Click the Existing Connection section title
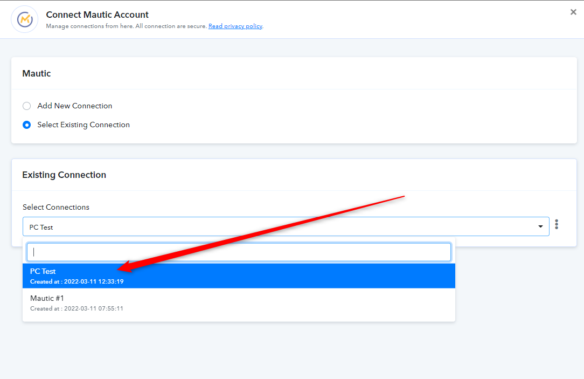Image resolution: width=584 pixels, height=379 pixels. [64, 175]
